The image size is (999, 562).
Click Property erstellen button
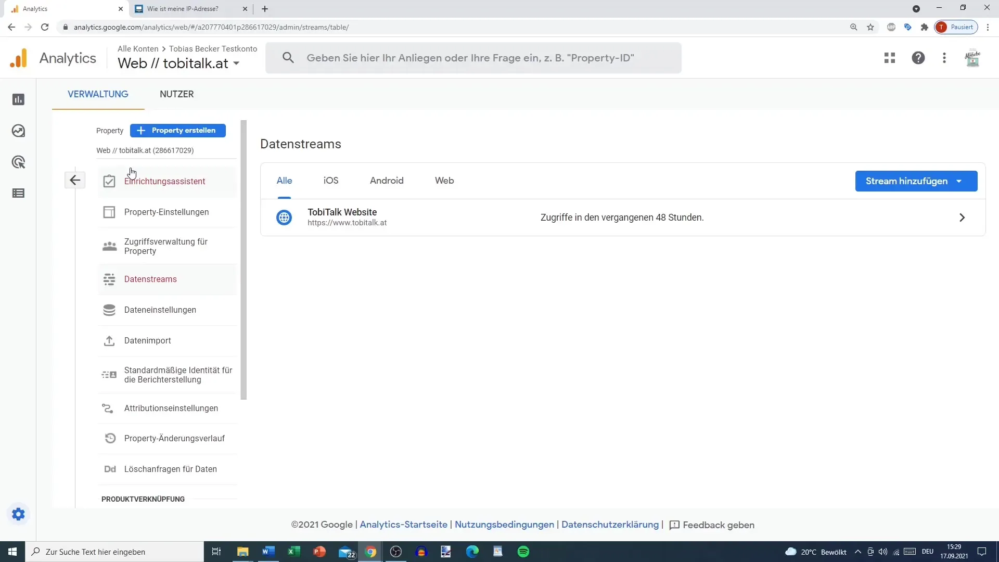(x=178, y=131)
